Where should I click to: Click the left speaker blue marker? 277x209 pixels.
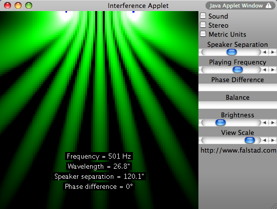[66, 12]
